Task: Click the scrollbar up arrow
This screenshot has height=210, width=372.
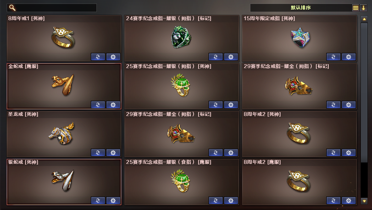Action: coord(364,19)
